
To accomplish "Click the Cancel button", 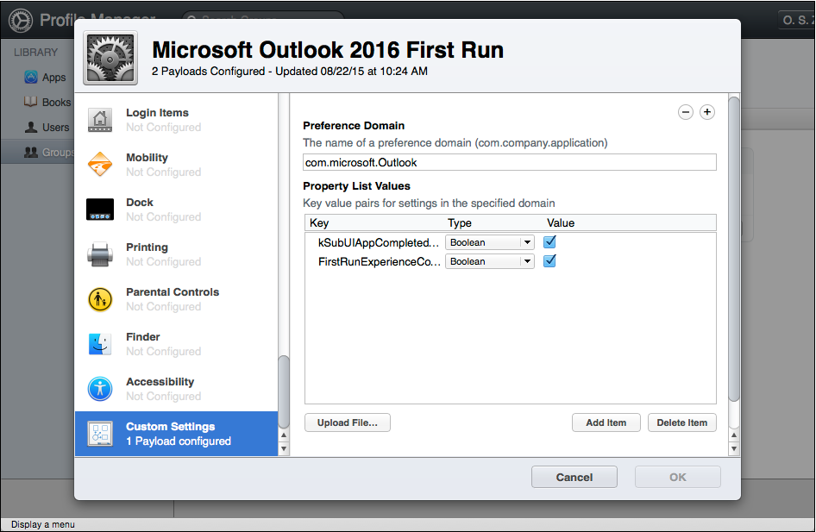I will [x=574, y=477].
